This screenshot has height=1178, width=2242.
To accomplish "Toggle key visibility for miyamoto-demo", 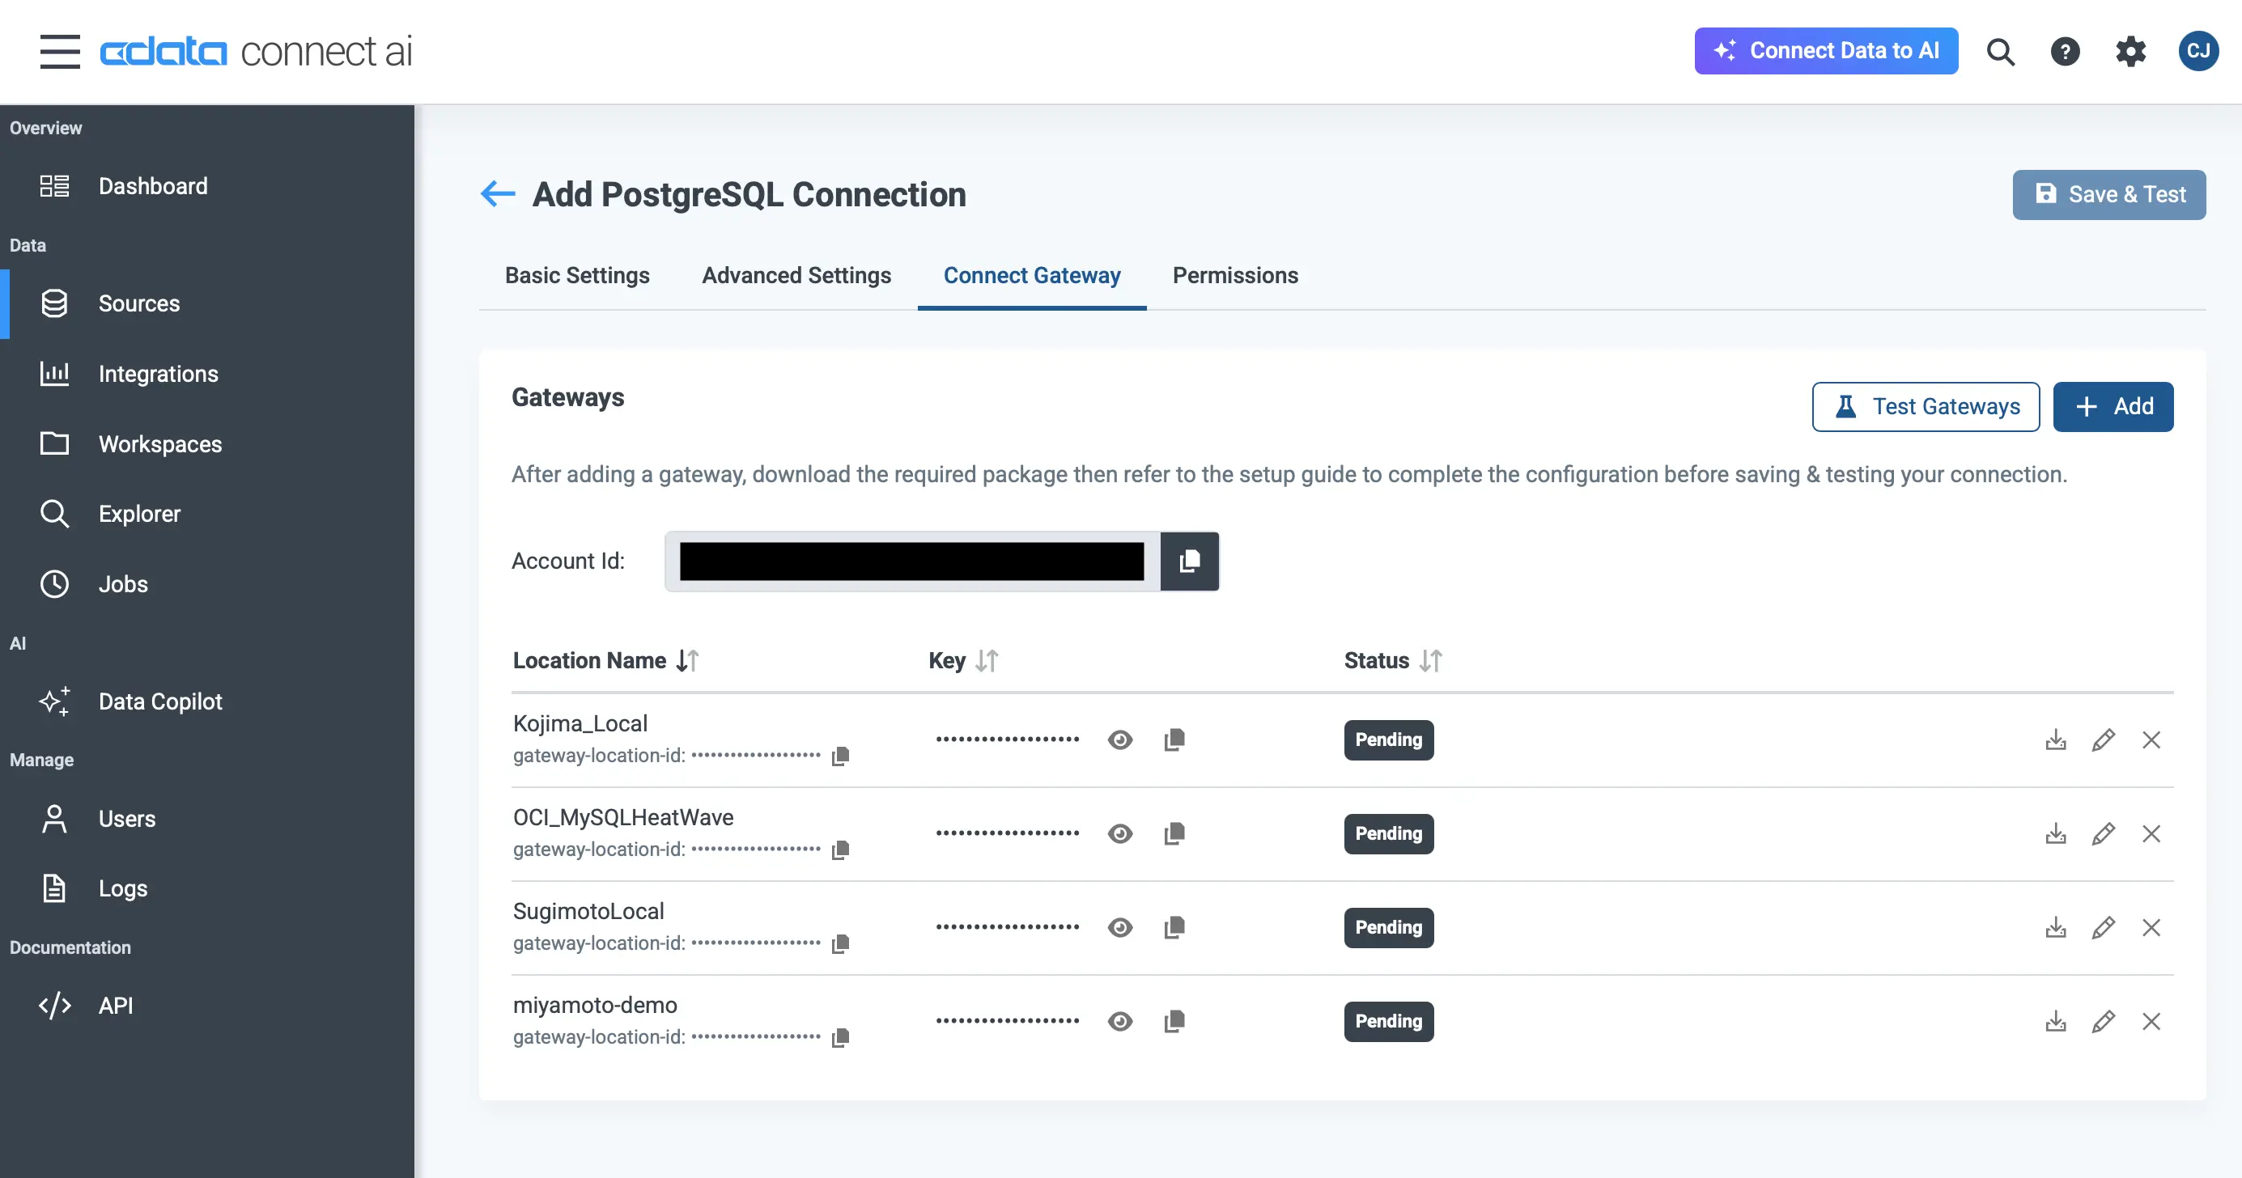I will point(1120,1021).
